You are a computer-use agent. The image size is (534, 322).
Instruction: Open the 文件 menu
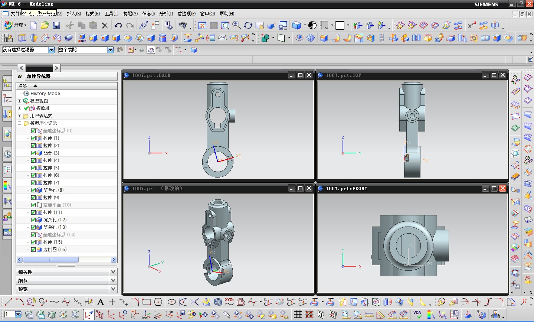15,14
